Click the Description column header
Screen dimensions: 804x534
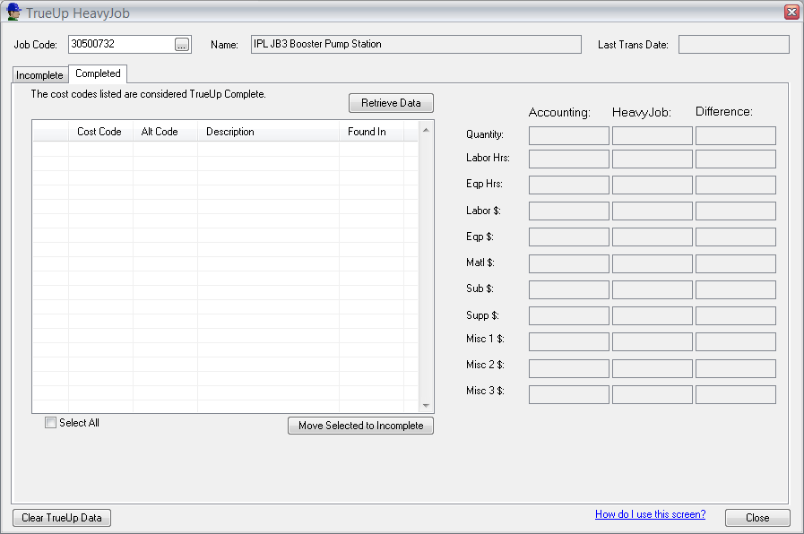pyautogui.click(x=268, y=132)
